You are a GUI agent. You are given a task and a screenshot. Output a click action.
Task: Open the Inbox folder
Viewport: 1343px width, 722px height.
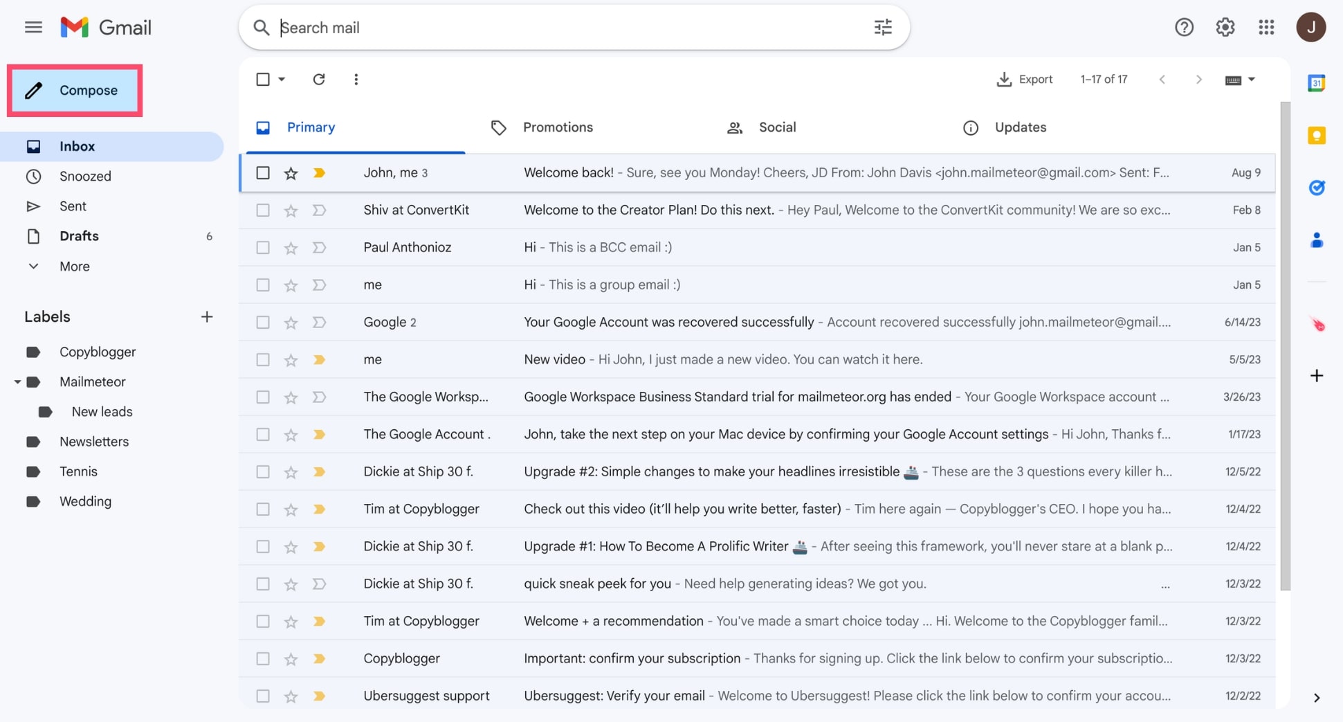pyautogui.click(x=112, y=147)
